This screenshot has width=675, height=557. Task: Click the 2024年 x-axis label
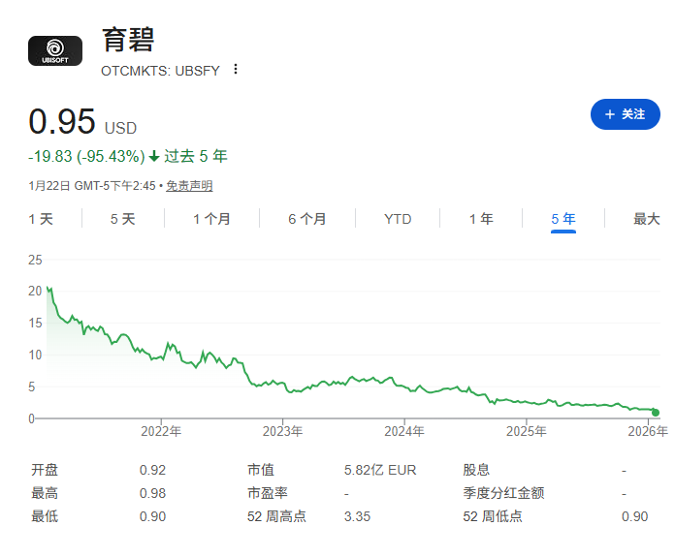pos(404,431)
